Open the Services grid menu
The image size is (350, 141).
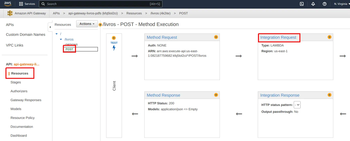pyautogui.click(x=27, y=4)
